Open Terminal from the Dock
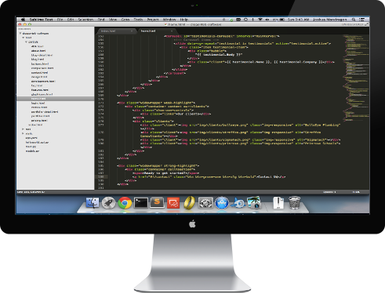 pyautogui.click(x=141, y=203)
